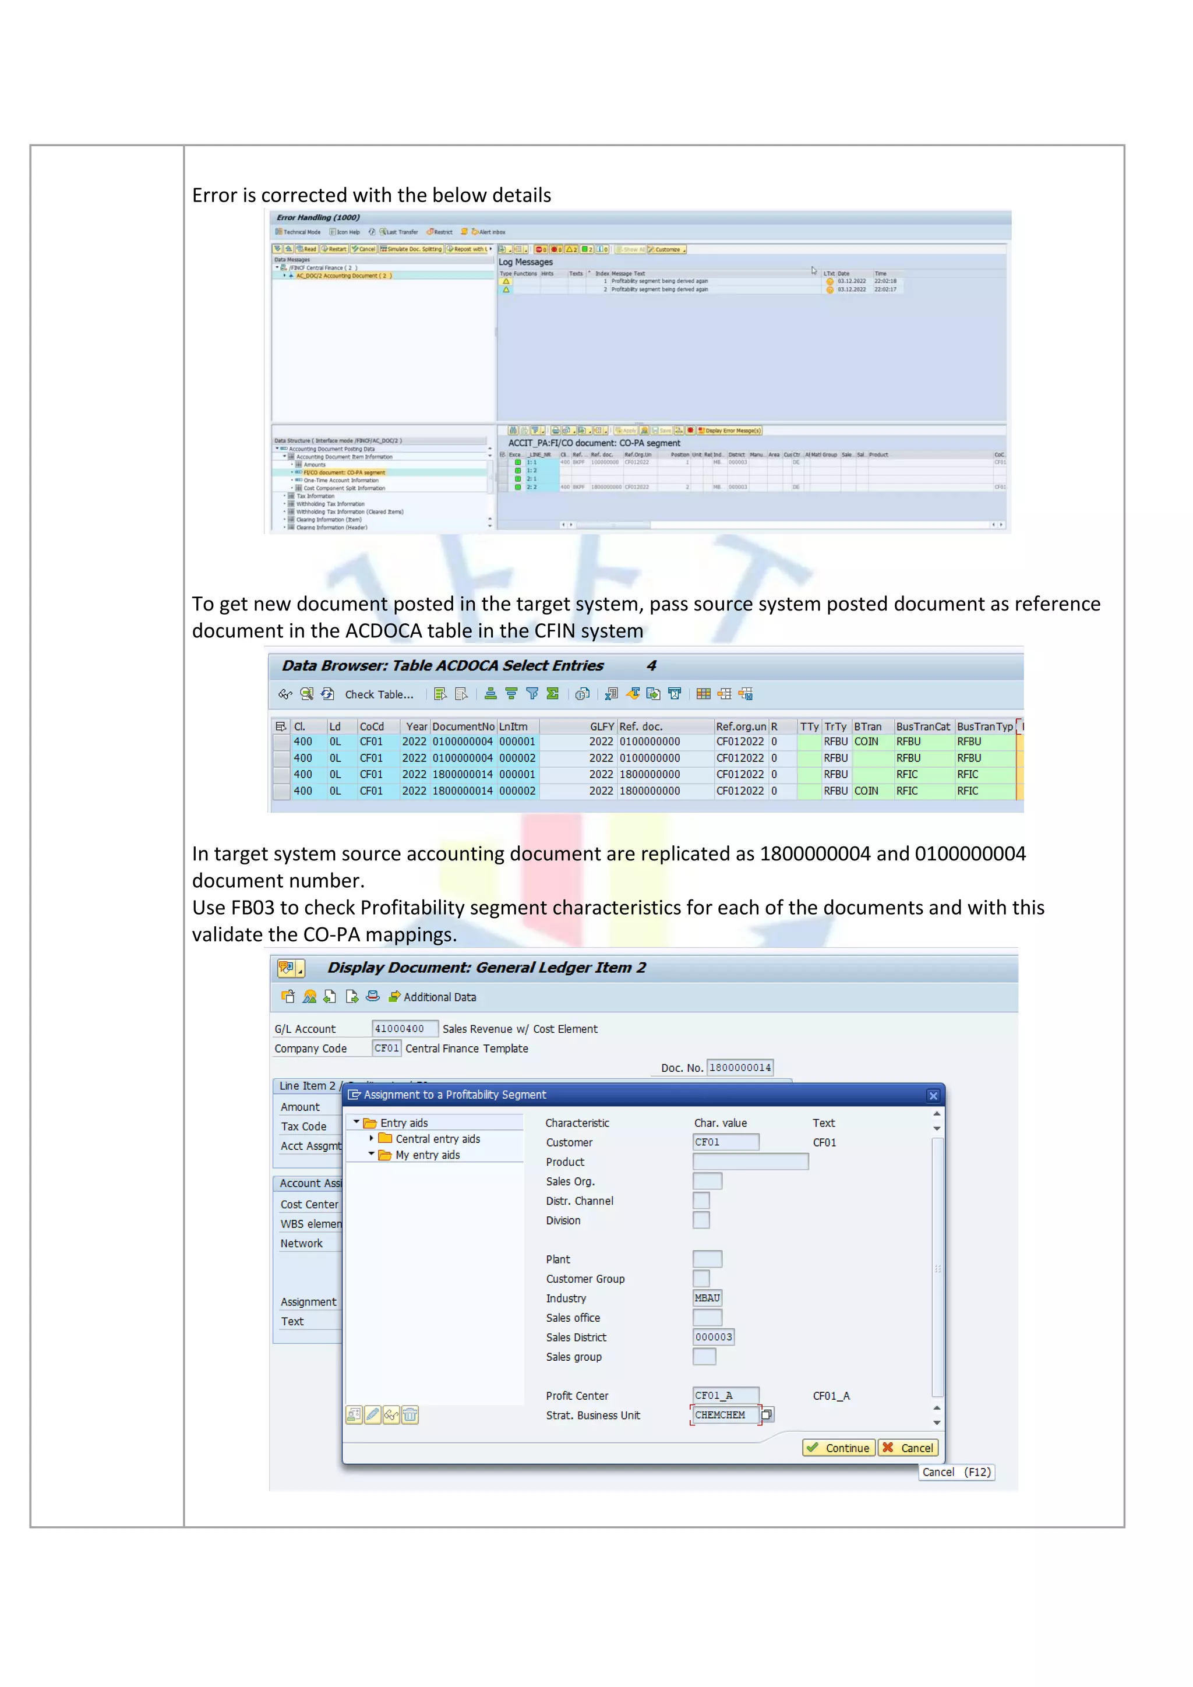Click the funnel Filter icon in Data Browser
Screen dimensions: 1193x1687
(532, 694)
